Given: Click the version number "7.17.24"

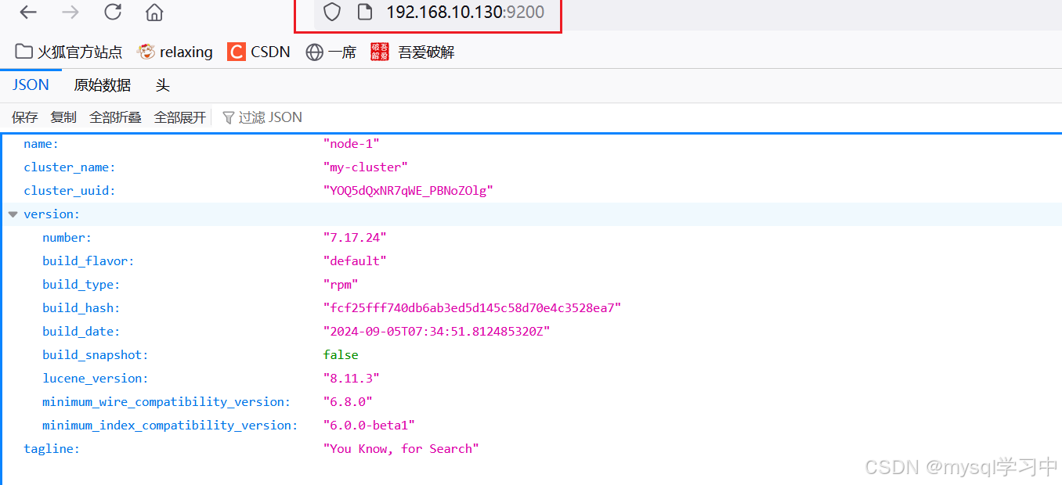Looking at the screenshot, I should 355,238.
